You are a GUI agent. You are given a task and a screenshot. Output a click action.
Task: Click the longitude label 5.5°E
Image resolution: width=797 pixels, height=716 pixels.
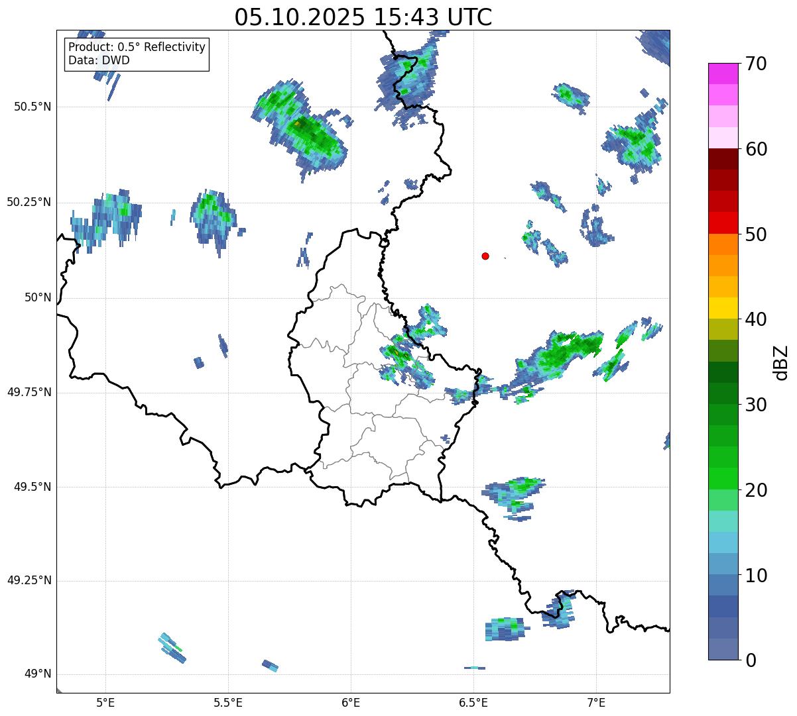point(228,702)
